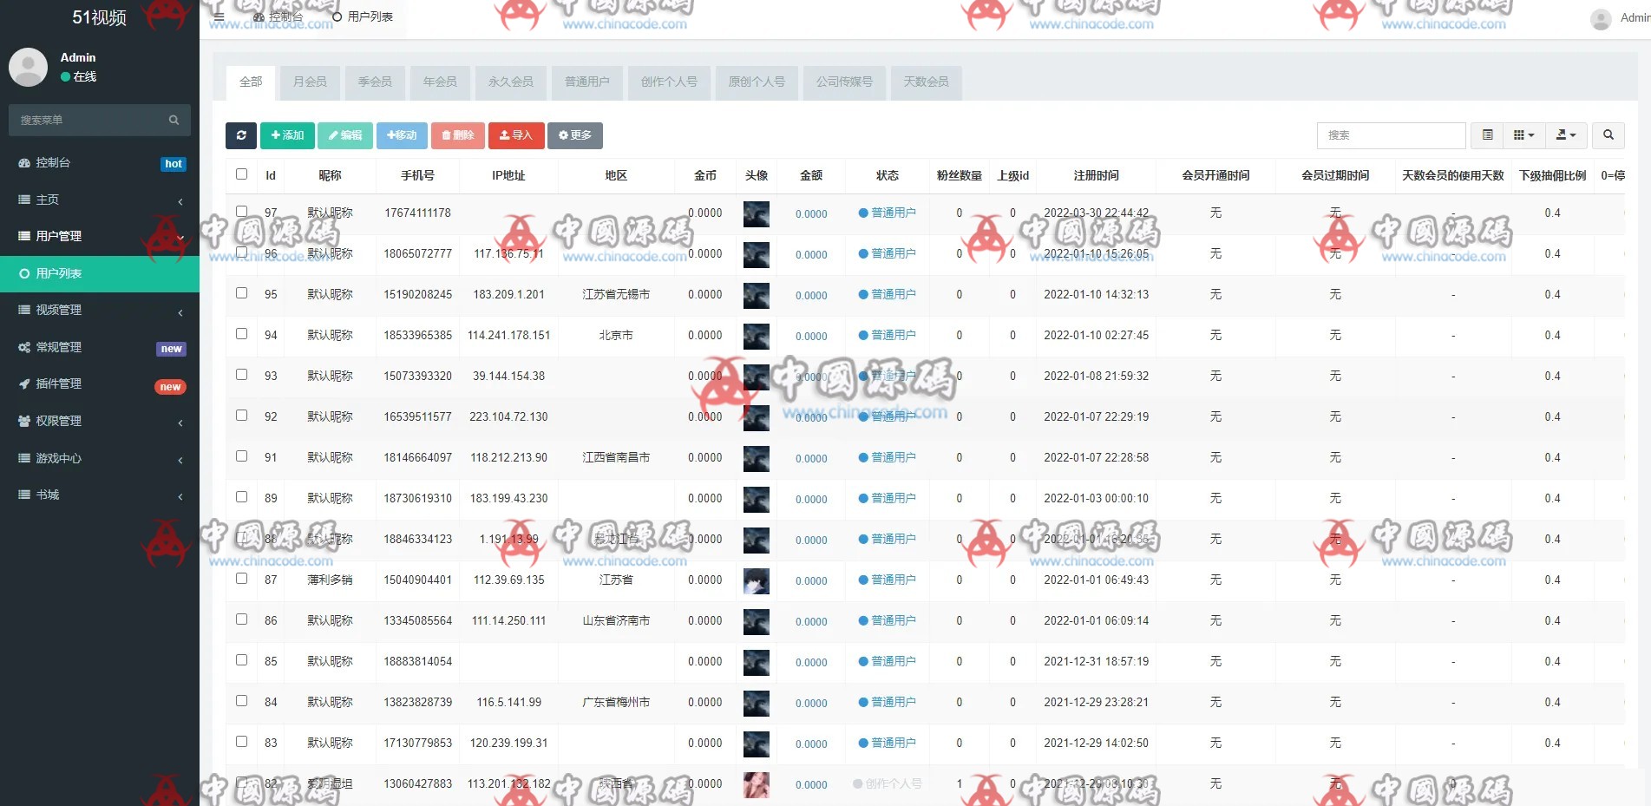Expand the 主页 sidebar menu

point(100,200)
